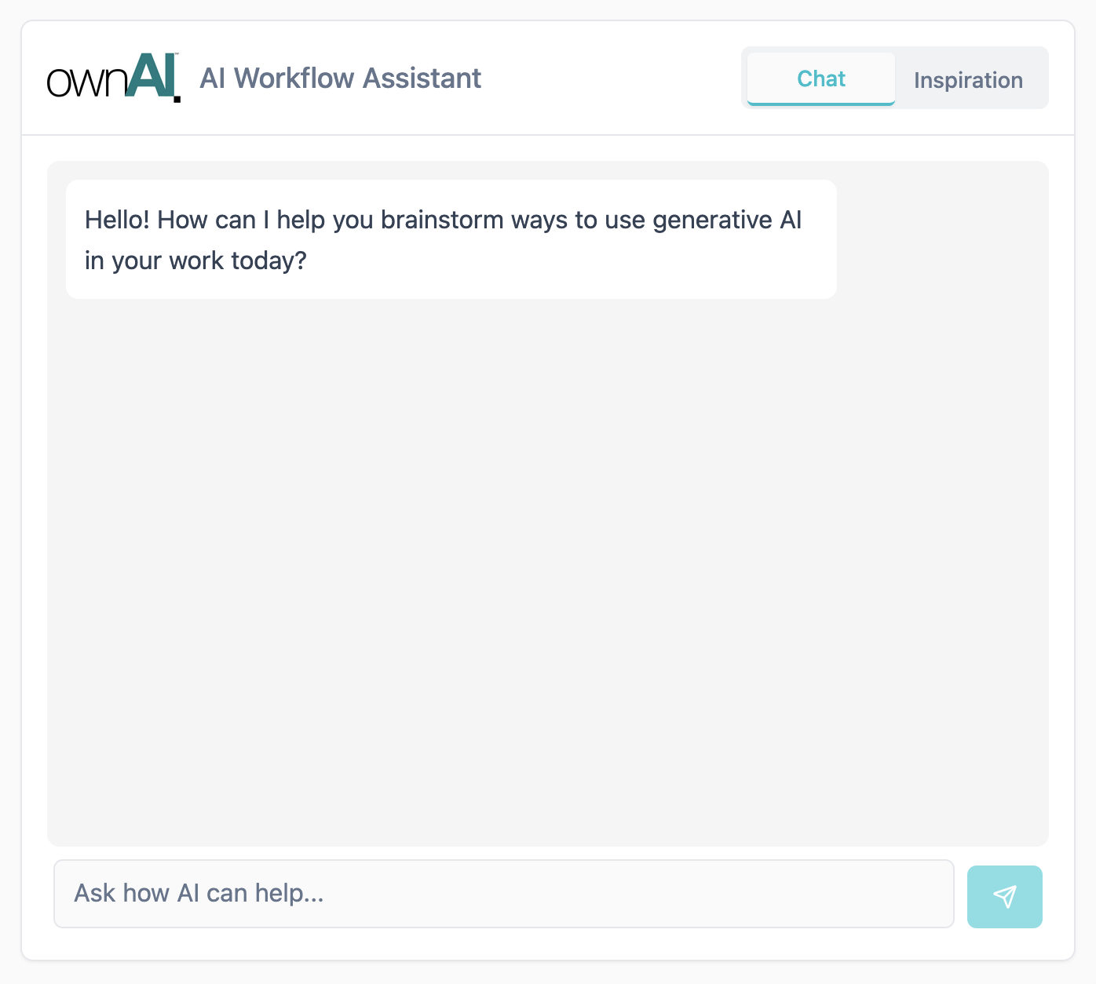Click the AI Workflow Assistant title

pos(340,78)
